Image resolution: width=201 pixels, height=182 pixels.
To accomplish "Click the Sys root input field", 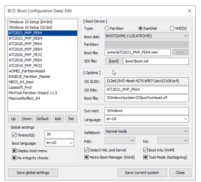I will click(x=147, y=111).
